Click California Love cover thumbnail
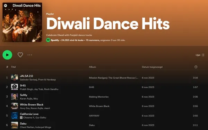The image size is (208, 130). tap(15, 115)
